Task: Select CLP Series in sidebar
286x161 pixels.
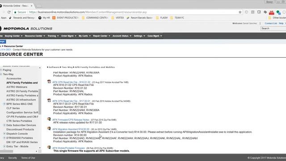Action: pos(13,108)
